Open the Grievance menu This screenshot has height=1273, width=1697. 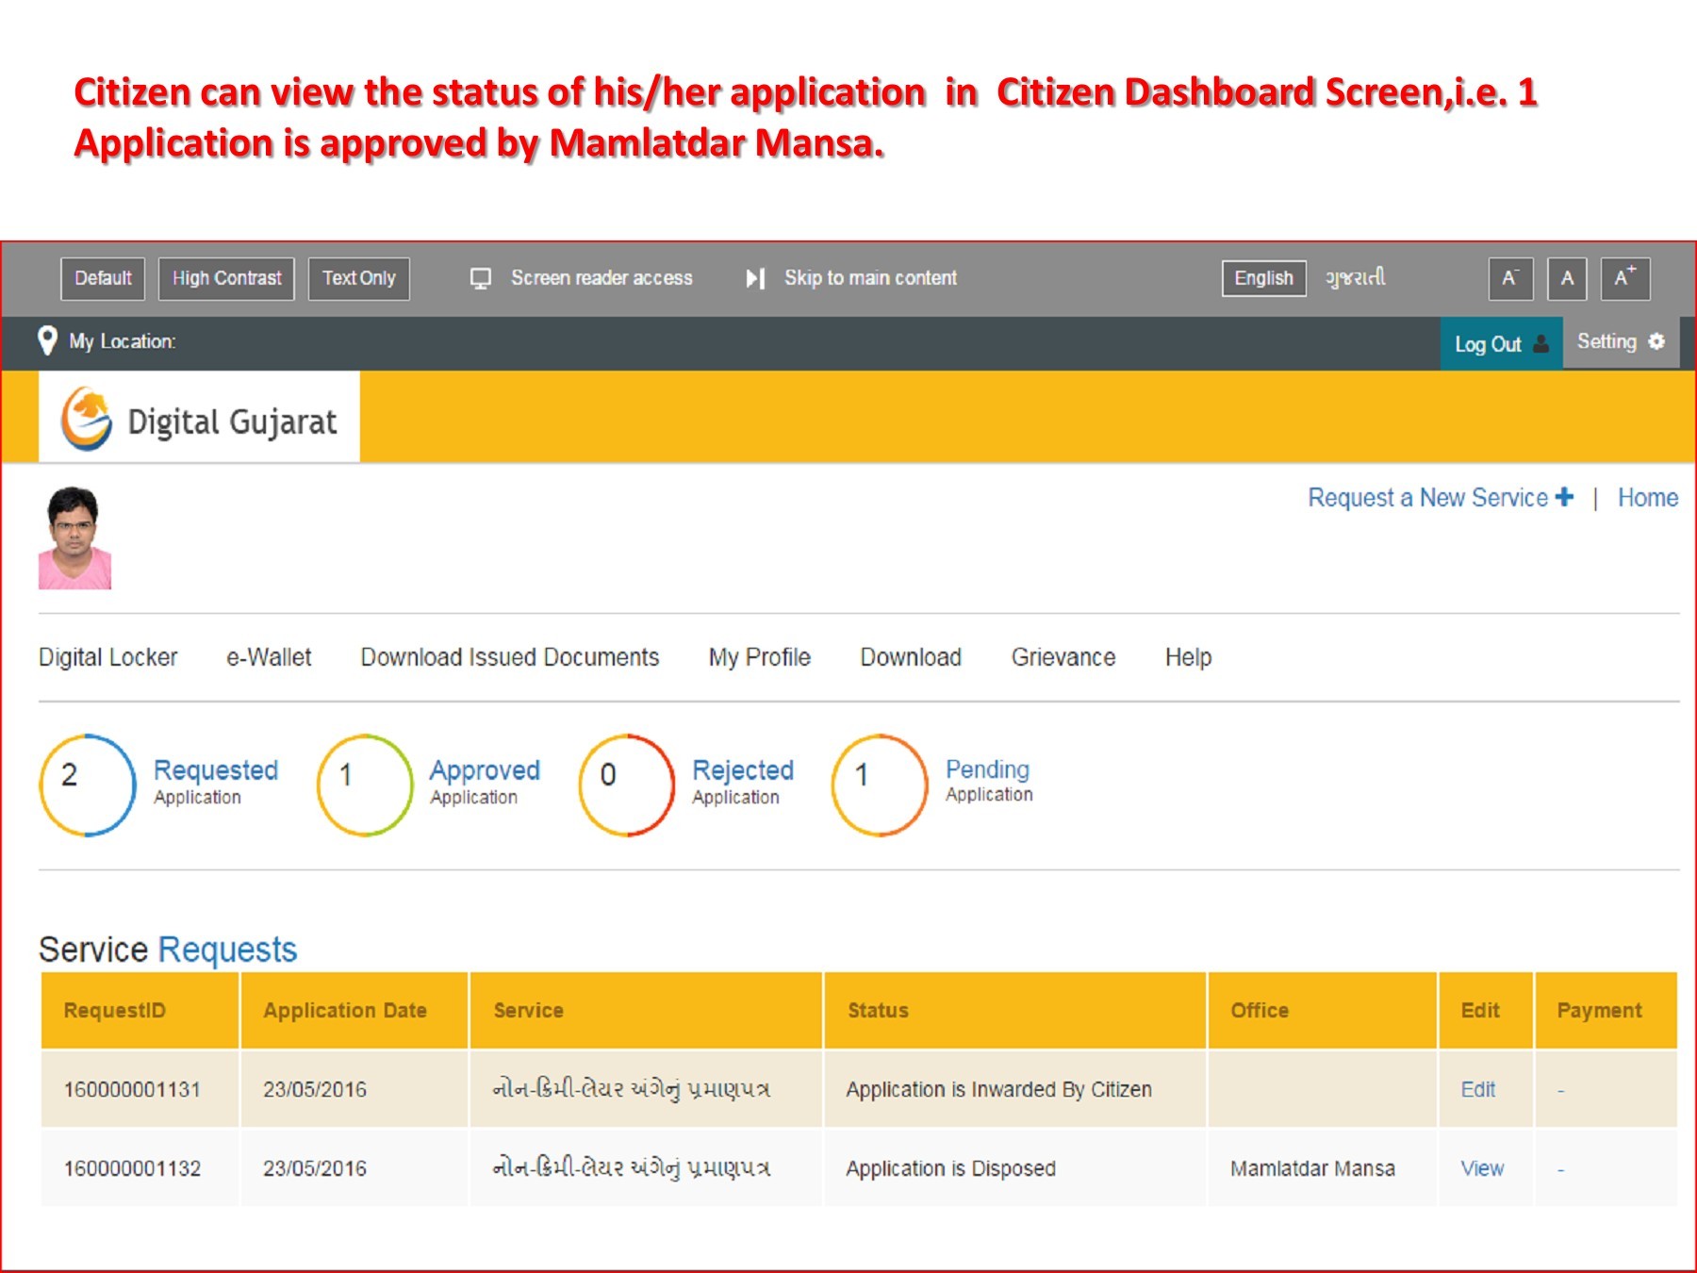point(1063,657)
